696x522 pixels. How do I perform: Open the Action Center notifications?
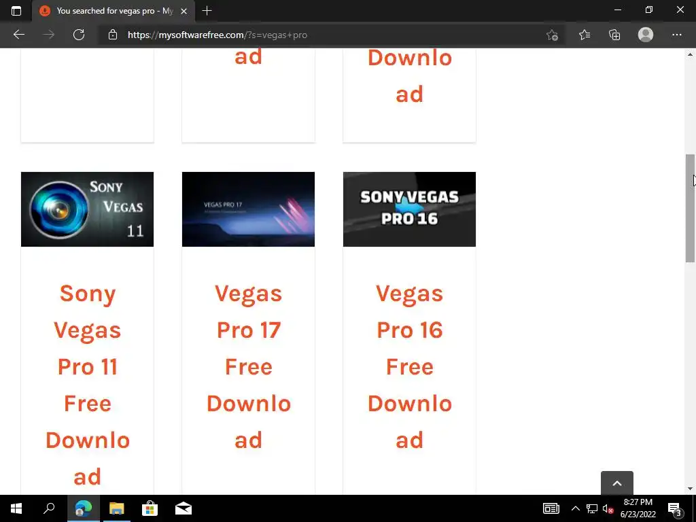pyautogui.click(x=674, y=508)
